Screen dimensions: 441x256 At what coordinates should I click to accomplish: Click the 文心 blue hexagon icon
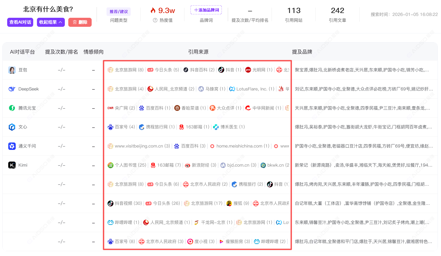[12, 127]
